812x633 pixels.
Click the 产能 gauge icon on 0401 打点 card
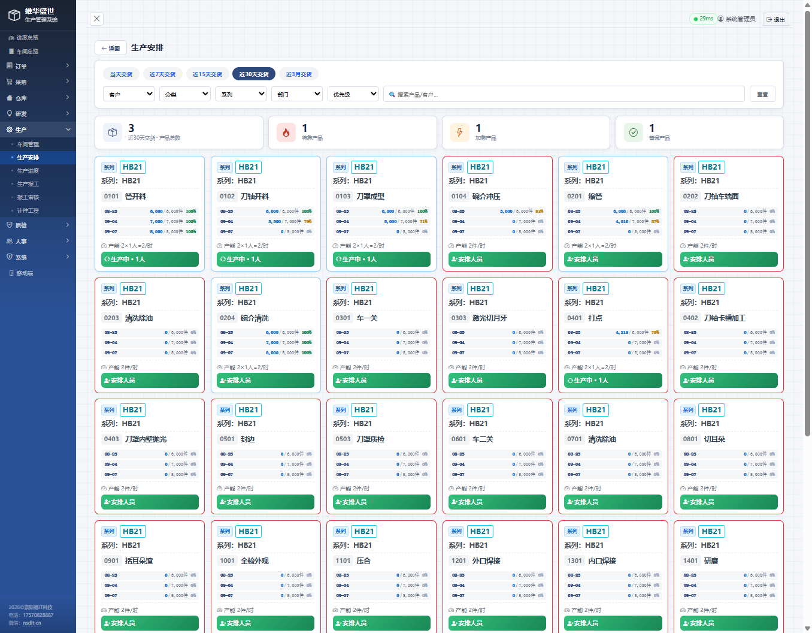point(568,367)
